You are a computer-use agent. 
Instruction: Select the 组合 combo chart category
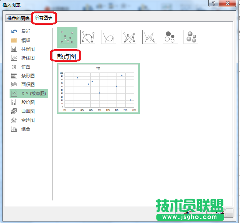tap(29, 129)
